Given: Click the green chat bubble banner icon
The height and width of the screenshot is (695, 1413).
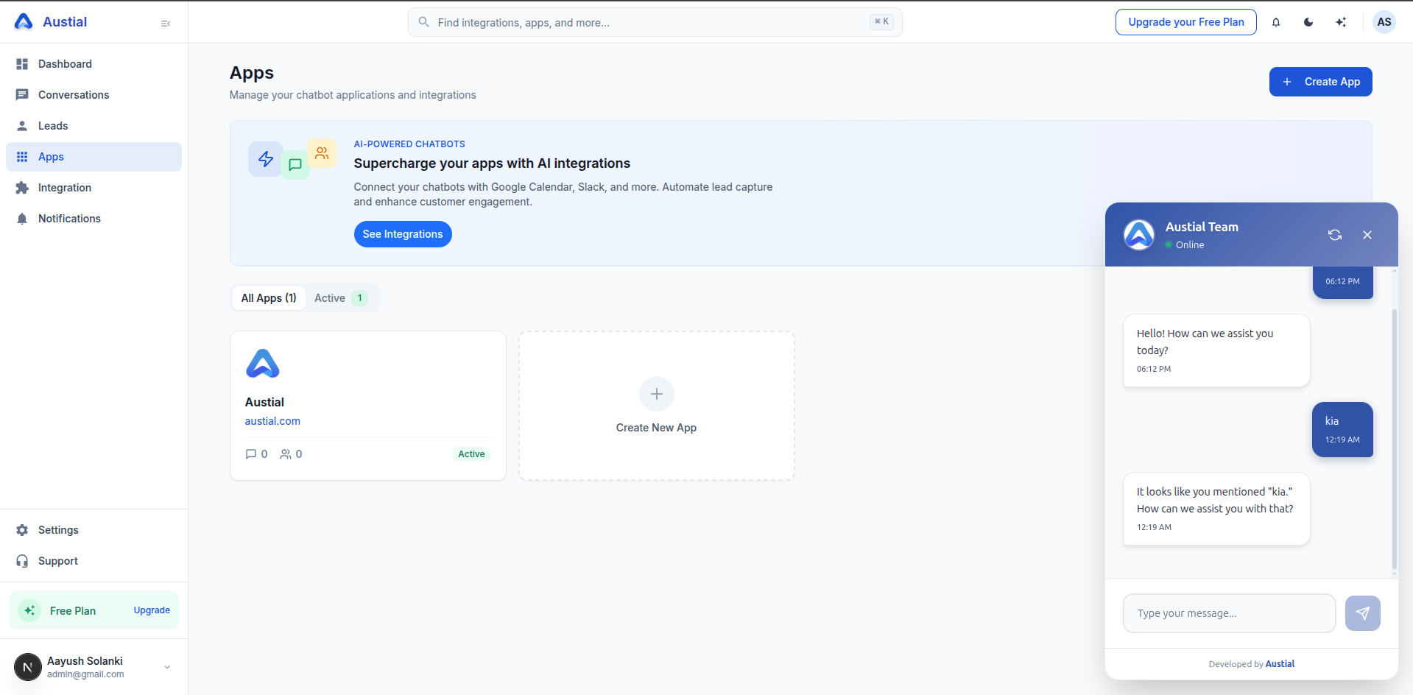Looking at the screenshot, I should [295, 164].
